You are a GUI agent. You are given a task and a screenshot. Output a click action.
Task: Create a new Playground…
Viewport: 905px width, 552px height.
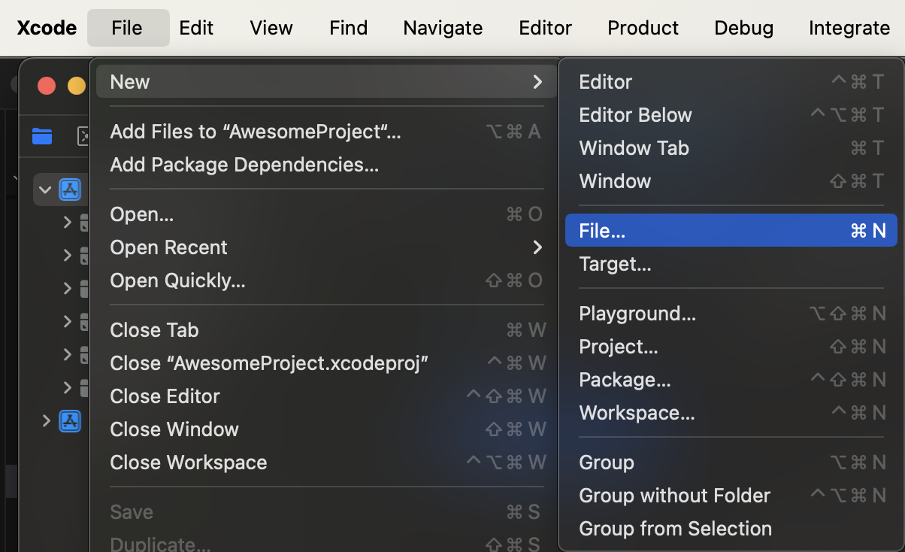tap(637, 314)
